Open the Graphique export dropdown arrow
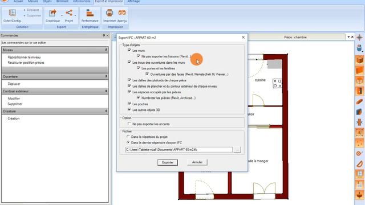 pos(62,15)
